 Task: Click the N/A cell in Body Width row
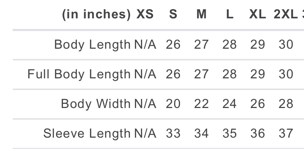coord(145,104)
